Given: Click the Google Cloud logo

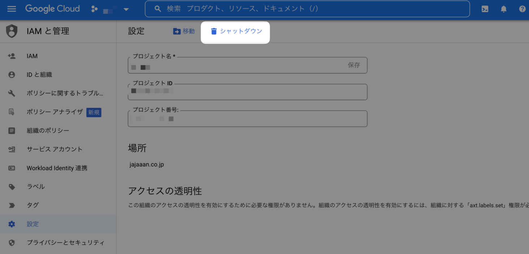Looking at the screenshot, I should (52, 9).
